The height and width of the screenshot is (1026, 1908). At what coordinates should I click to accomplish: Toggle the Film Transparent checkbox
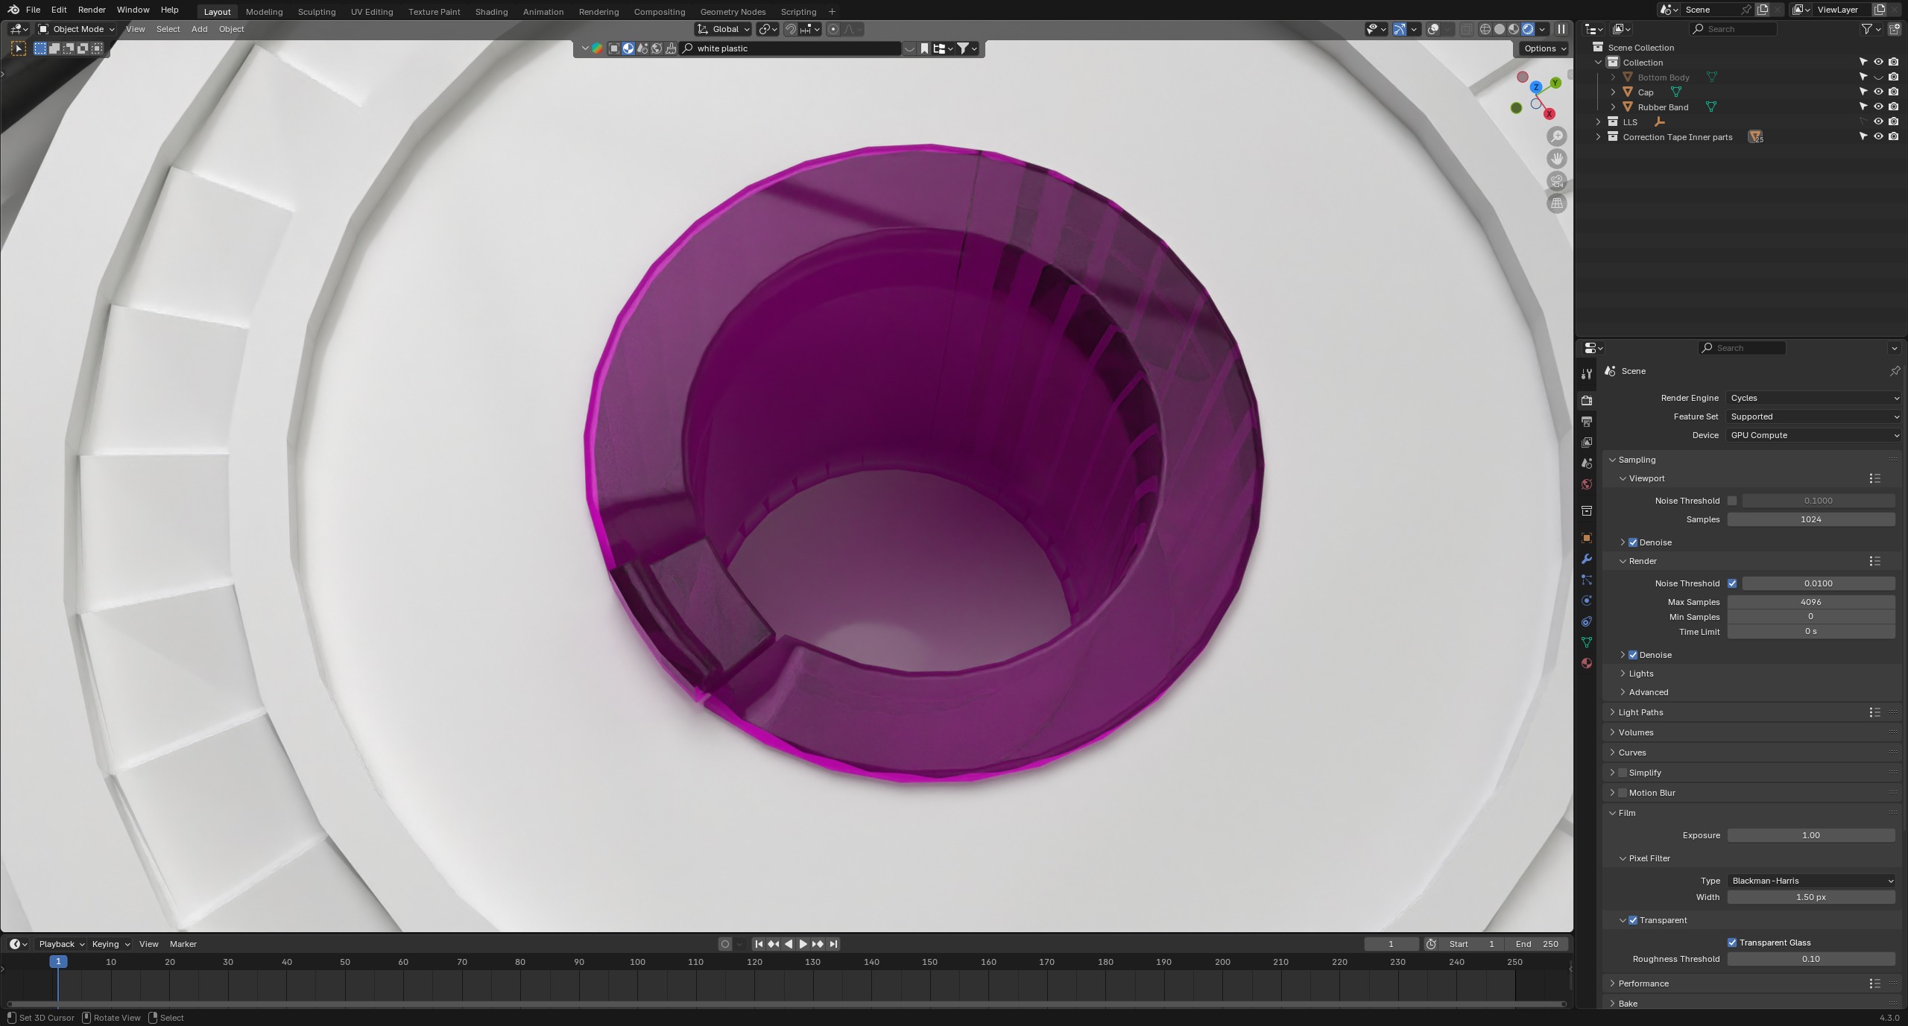click(1633, 920)
